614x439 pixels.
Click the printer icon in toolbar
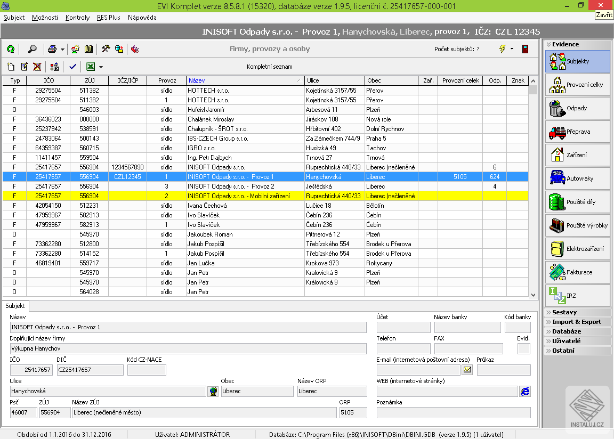point(52,49)
